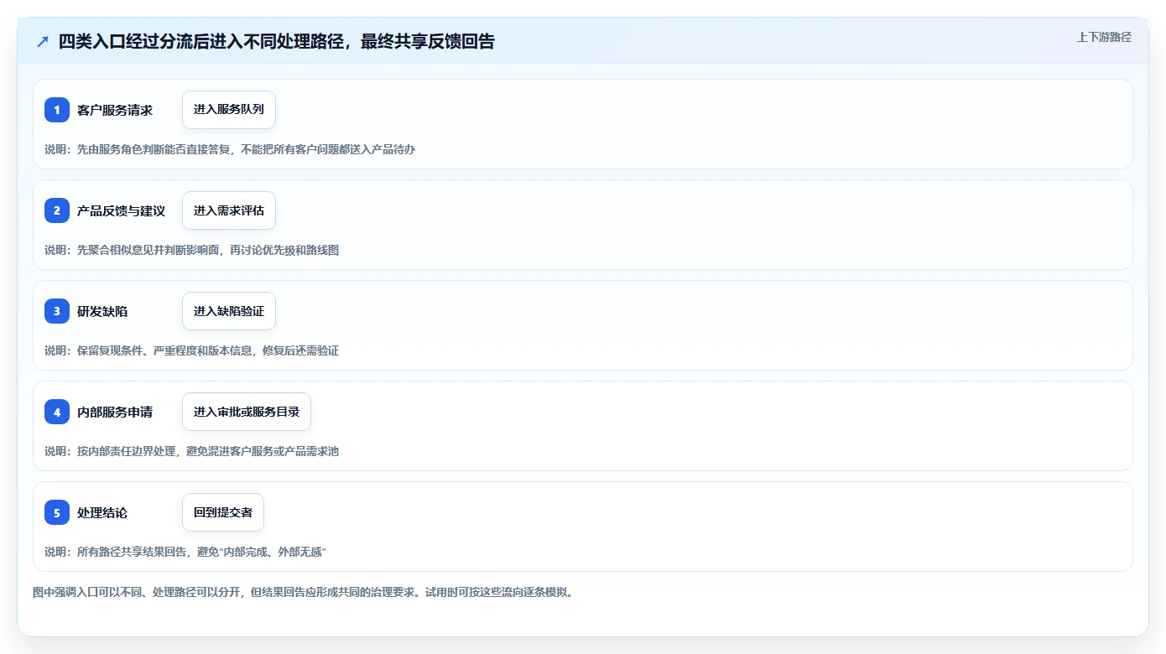Select the step 3 number badge
Image resolution: width=1166 pixels, height=654 pixels.
tap(57, 311)
